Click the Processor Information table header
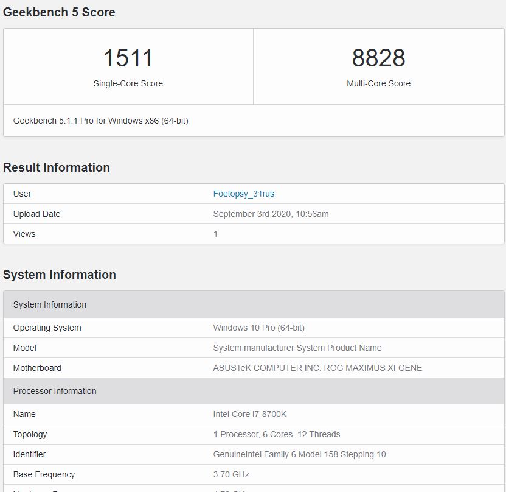Image resolution: width=506 pixels, height=492 pixels. (254, 391)
